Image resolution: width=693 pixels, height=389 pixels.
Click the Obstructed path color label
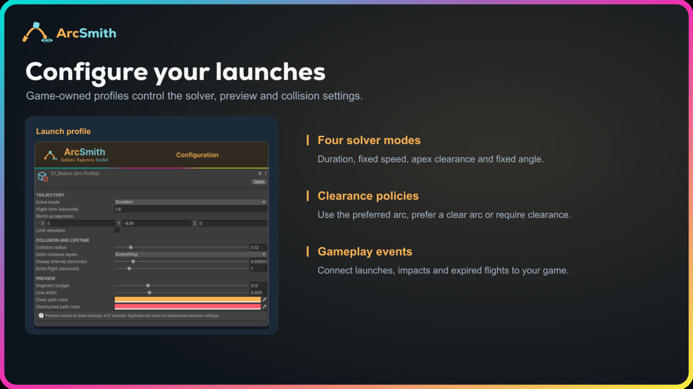[58, 307]
